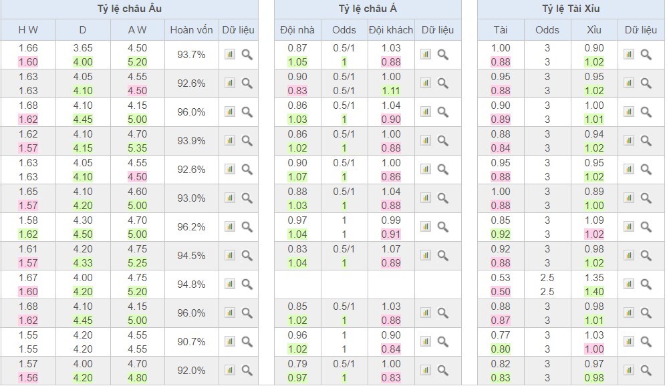Click magnifier icon in 92.0% payout row

tap(247, 370)
